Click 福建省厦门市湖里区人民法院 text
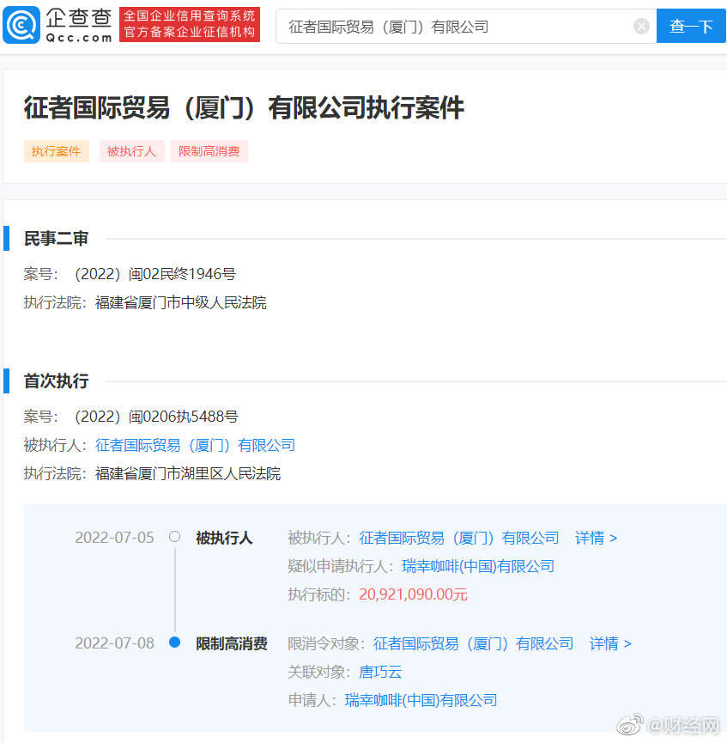This screenshot has height=743, width=727. (188, 474)
